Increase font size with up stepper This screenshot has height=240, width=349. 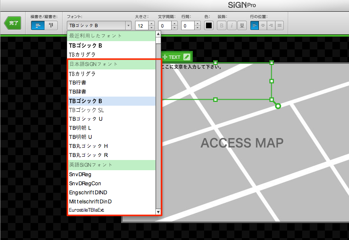pyautogui.click(x=151, y=23)
